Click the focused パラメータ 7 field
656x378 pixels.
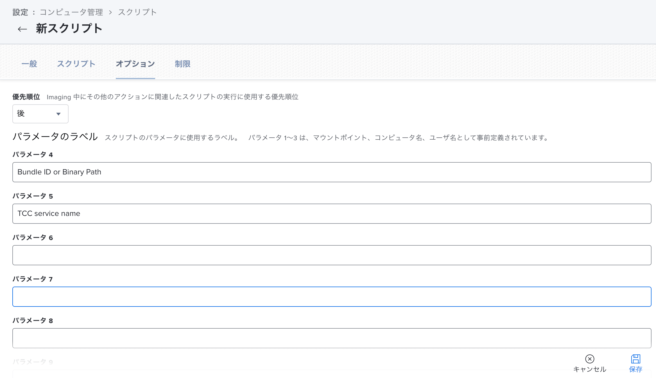tap(332, 297)
